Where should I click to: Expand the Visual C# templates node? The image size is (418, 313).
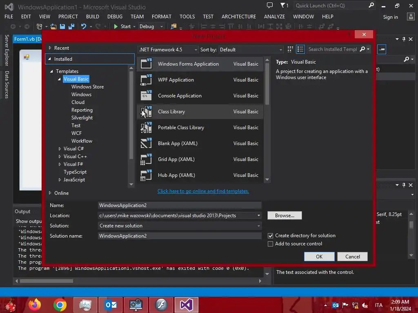[x=60, y=149]
